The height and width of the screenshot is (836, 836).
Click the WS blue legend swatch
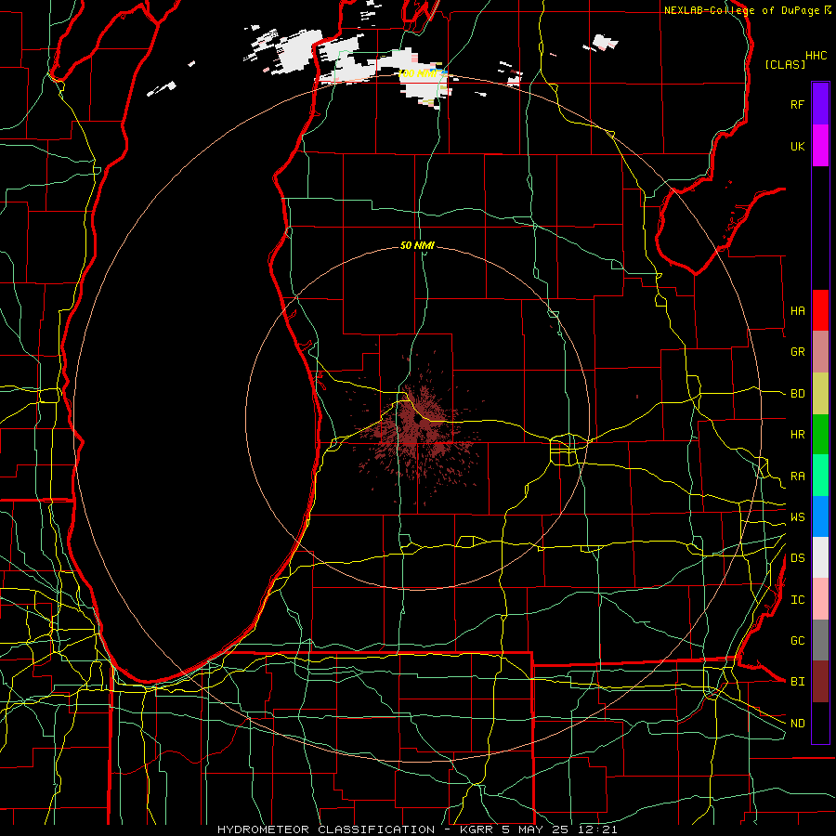(x=820, y=516)
